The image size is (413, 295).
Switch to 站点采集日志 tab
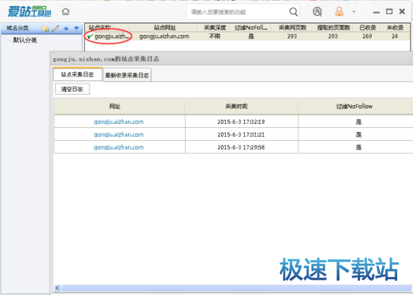pos(77,74)
